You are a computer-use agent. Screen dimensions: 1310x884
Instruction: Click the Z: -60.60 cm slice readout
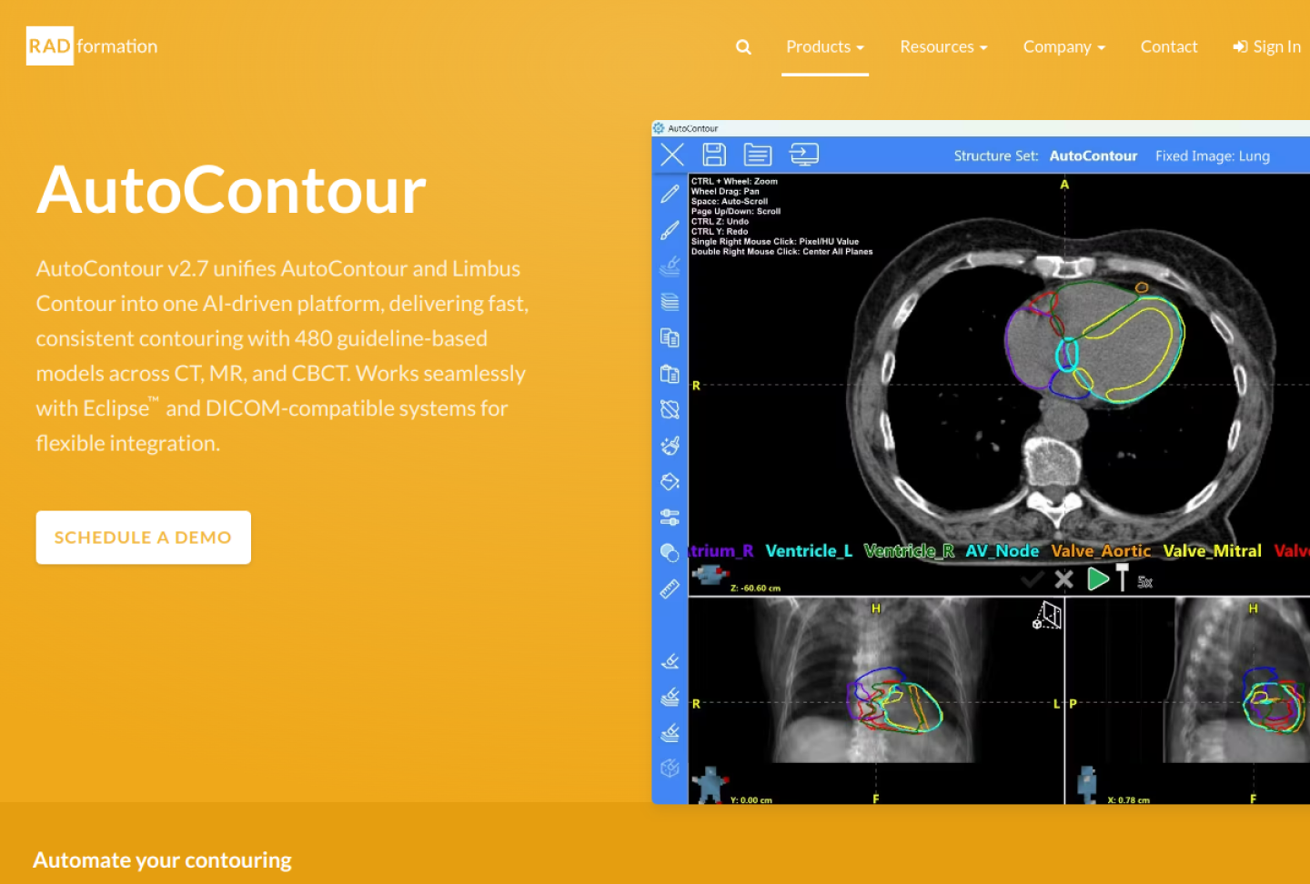[x=755, y=588]
